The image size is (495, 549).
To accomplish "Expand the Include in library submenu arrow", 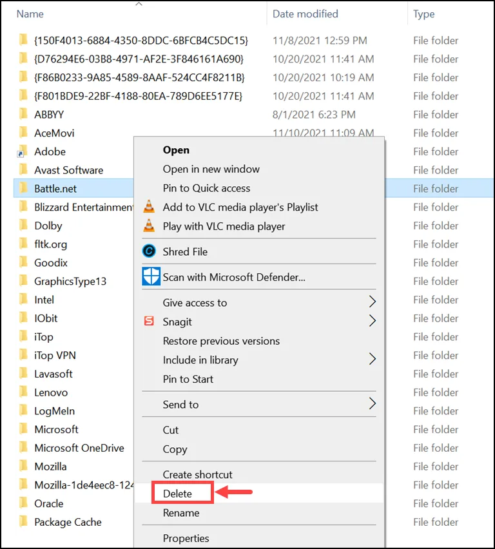I will pos(373,359).
